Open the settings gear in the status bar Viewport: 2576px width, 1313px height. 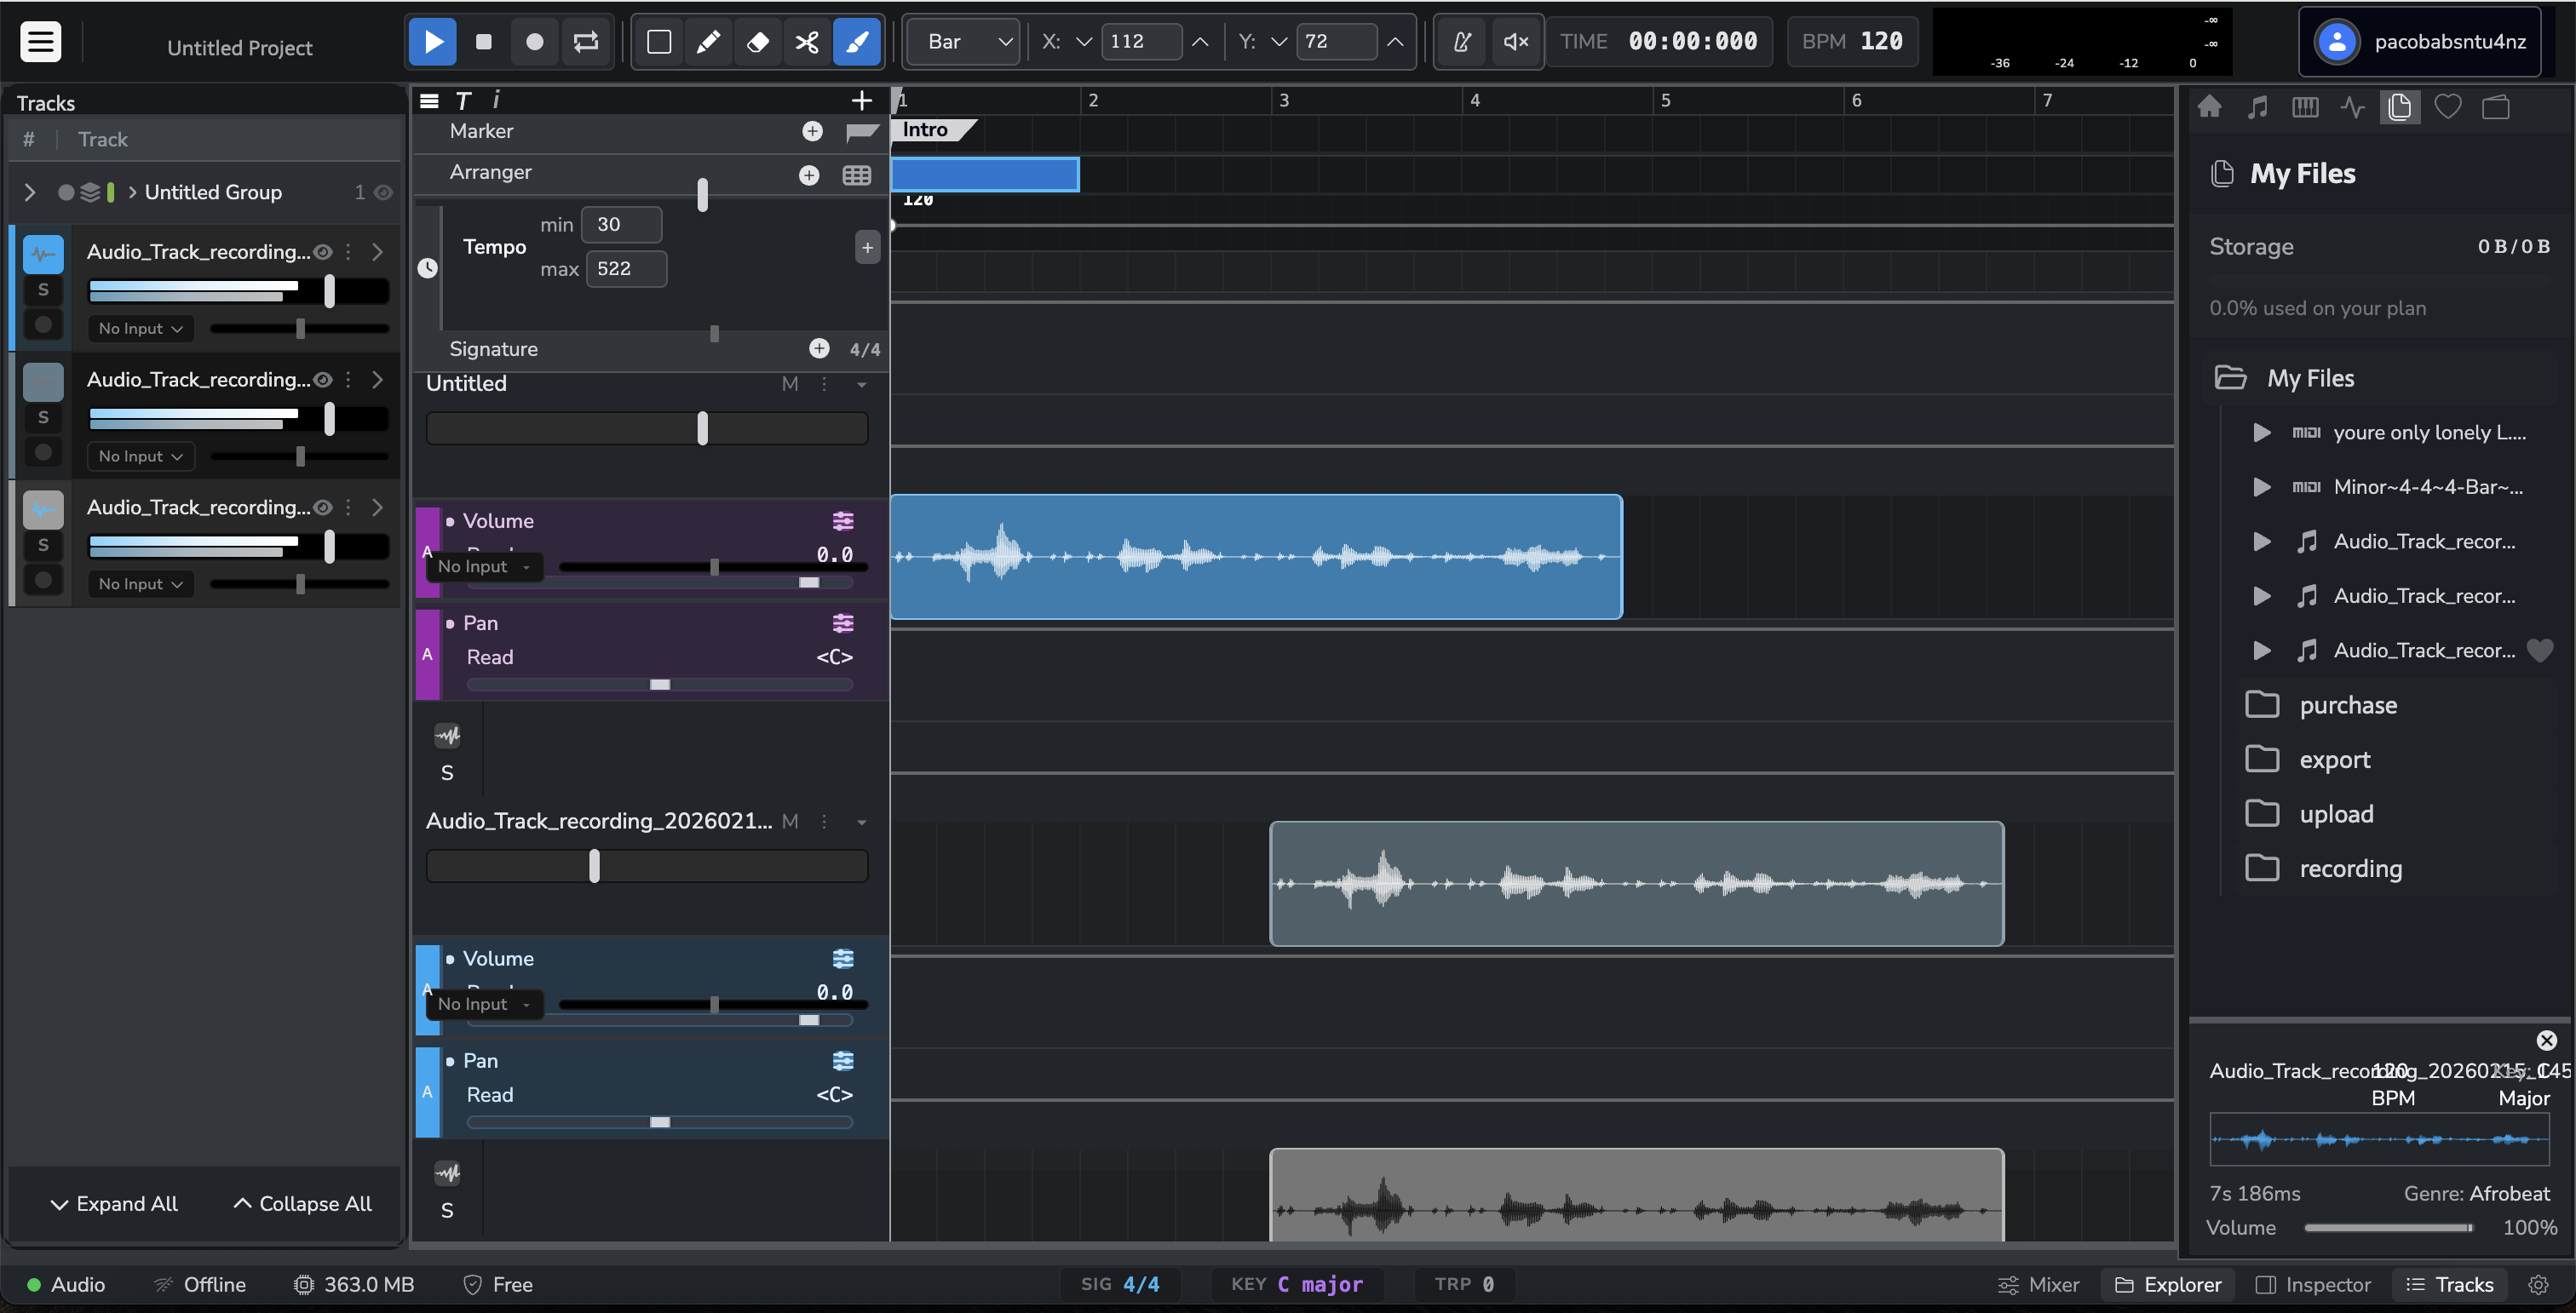point(2539,1284)
